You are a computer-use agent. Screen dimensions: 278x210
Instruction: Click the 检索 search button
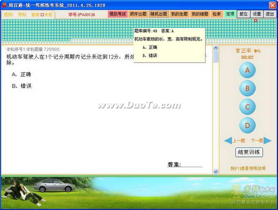pyautogui.click(x=216, y=14)
